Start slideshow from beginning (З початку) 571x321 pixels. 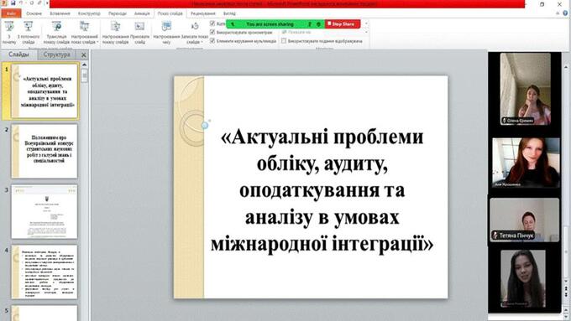(x=9, y=33)
